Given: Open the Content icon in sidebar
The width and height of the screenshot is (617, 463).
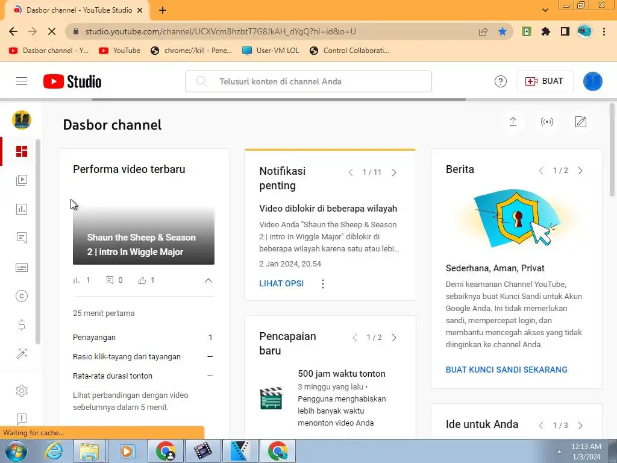Looking at the screenshot, I should pyautogui.click(x=22, y=180).
